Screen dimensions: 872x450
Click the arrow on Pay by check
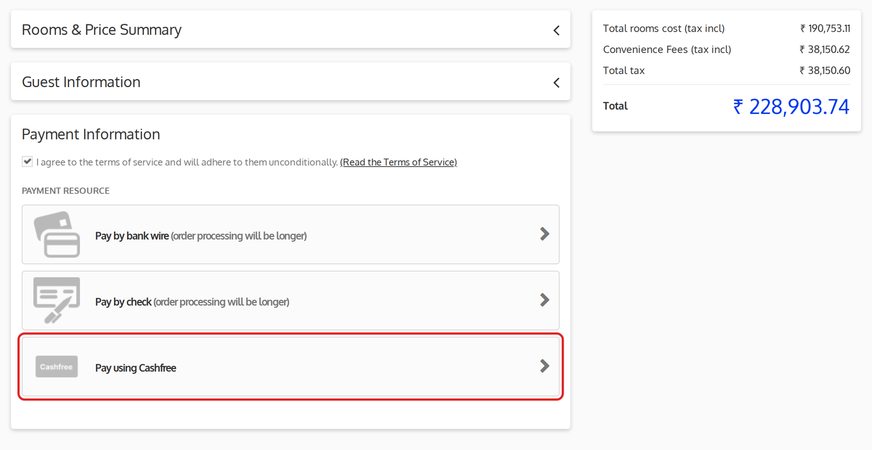point(544,300)
